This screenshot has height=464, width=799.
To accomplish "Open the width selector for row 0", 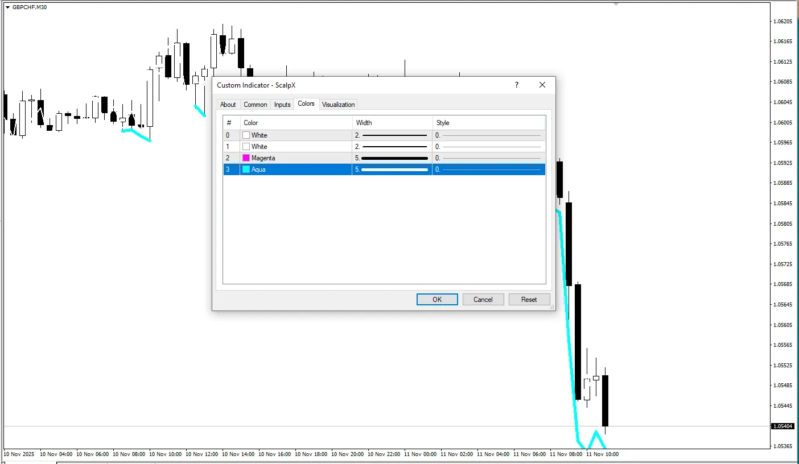I will point(392,135).
